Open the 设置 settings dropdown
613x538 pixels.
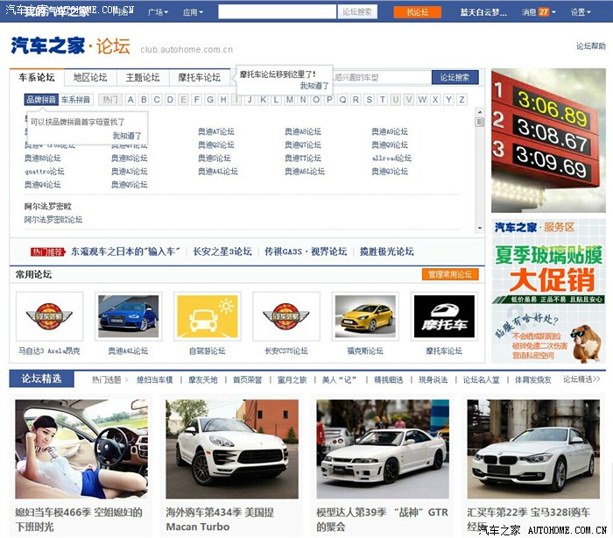[x=580, y=12]
